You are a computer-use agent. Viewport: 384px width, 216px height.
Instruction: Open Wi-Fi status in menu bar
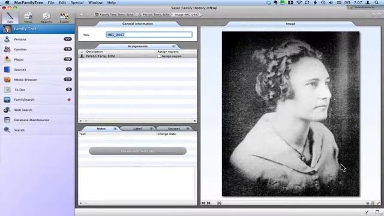[299, 2]
